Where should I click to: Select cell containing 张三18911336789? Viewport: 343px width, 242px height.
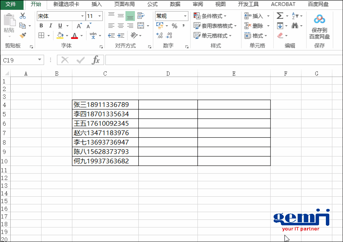click(x=105, y=104)
